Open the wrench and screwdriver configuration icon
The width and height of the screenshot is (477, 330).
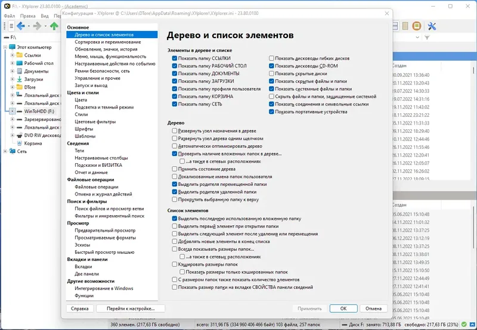click(432, 26)
